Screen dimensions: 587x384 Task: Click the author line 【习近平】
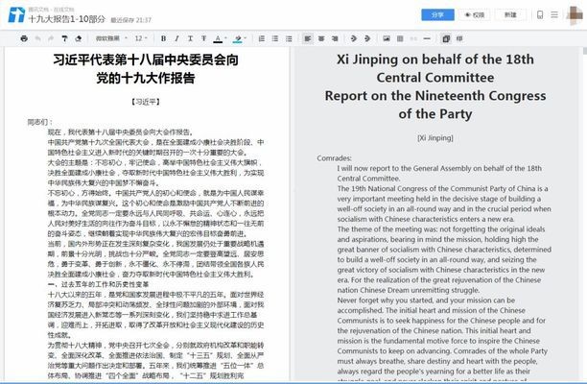(146, 102)
